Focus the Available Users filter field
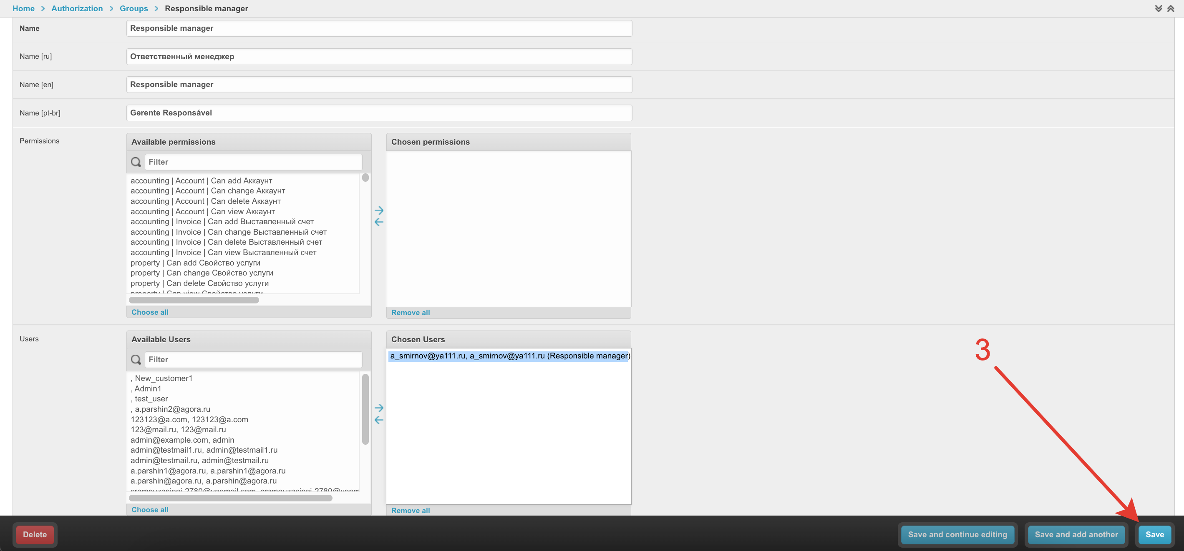 (x=253, y=360)
